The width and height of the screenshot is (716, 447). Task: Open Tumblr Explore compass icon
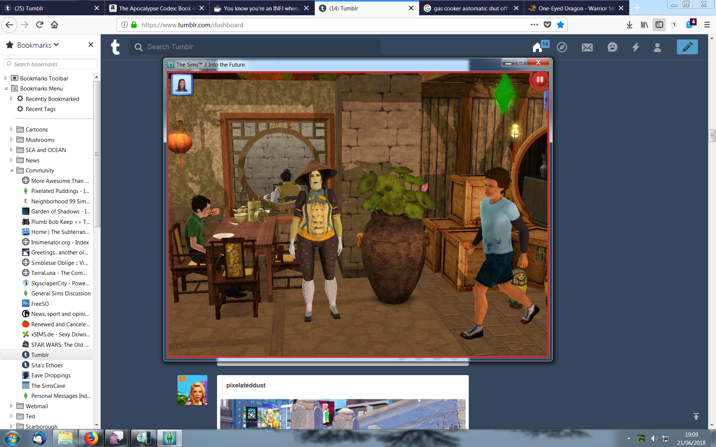(562, 47)
